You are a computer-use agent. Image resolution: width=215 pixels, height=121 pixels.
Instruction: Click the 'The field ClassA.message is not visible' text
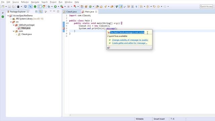click(x=127, y=32)
